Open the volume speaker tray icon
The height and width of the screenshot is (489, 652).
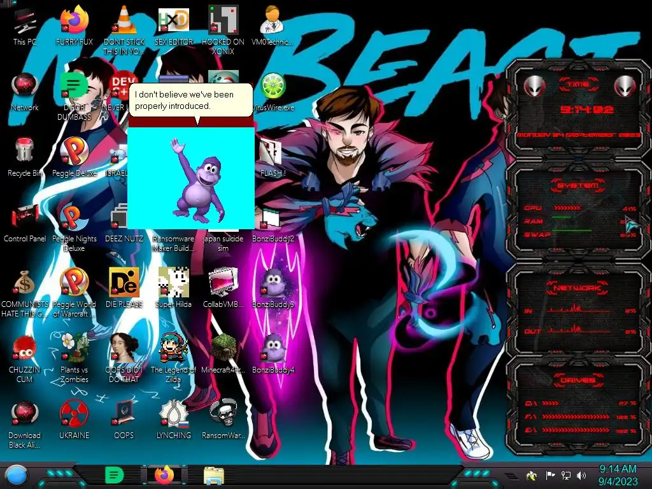581,475
